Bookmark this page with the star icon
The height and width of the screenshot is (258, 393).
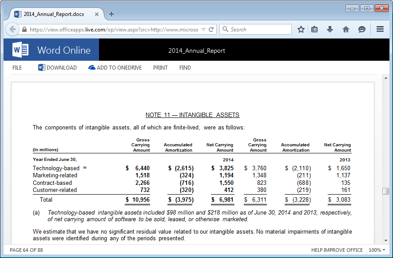(x=301, y=30)
